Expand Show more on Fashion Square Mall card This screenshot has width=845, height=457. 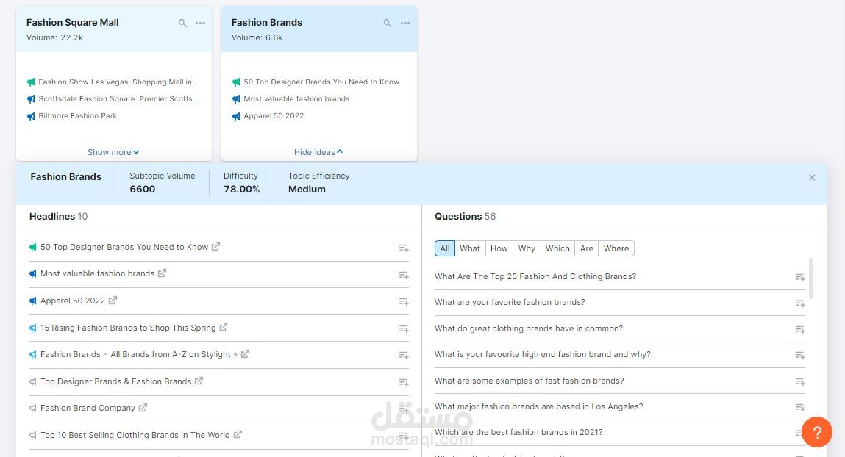113,152
